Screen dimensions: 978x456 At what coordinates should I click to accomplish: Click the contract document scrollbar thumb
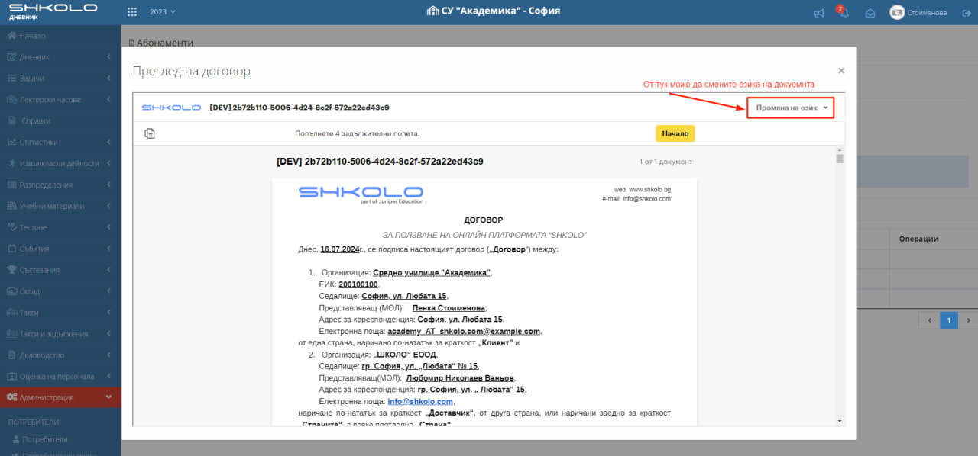click(x=840, y=159)
